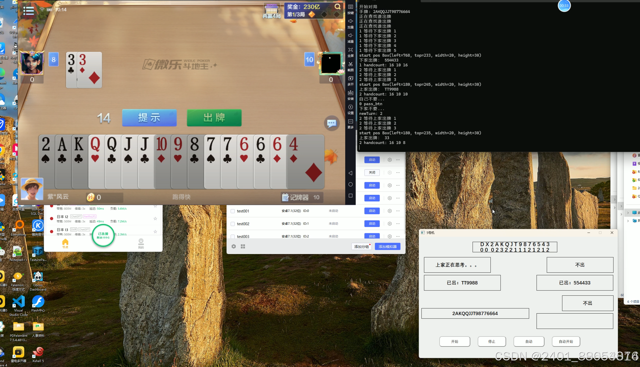
Task: Open the game hamburger menu icon
Action: 28,10
